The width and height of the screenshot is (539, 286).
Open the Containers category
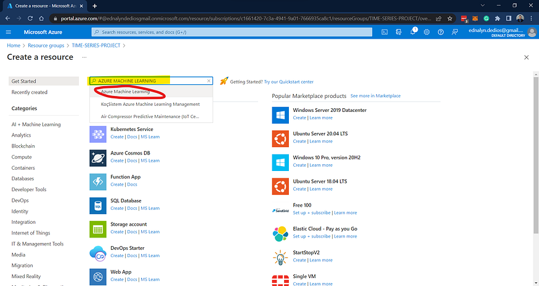23,168
